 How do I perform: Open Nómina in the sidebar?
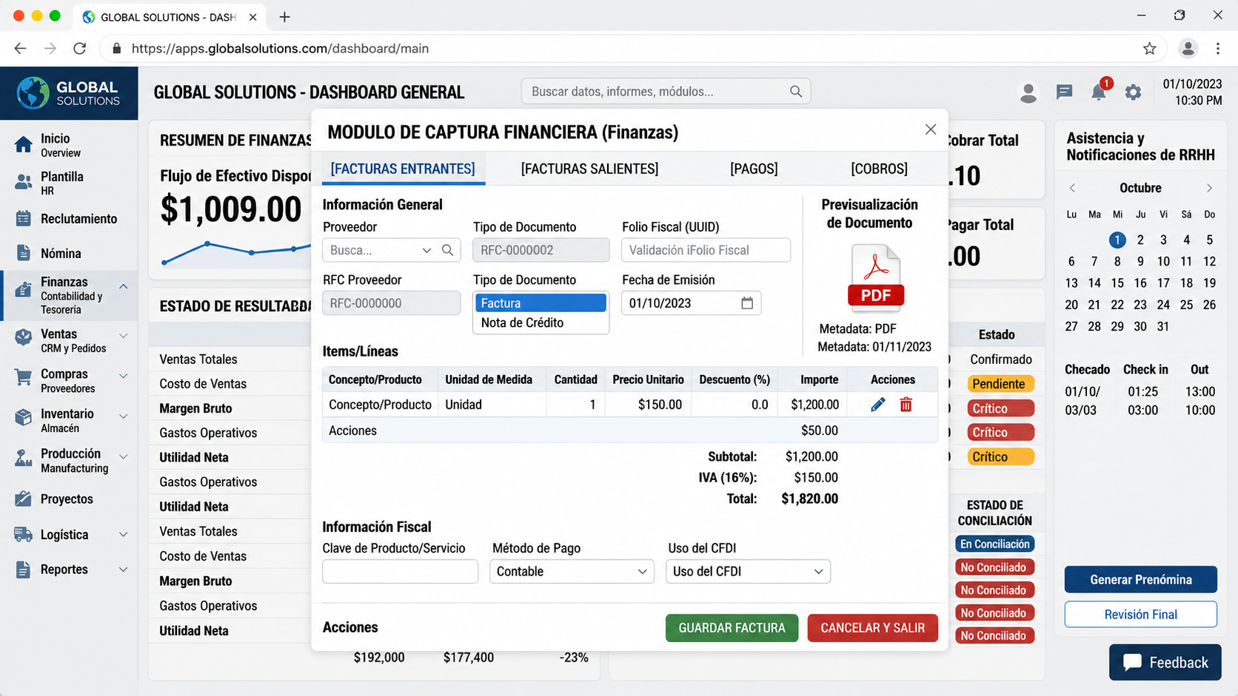tap(69, 254)
